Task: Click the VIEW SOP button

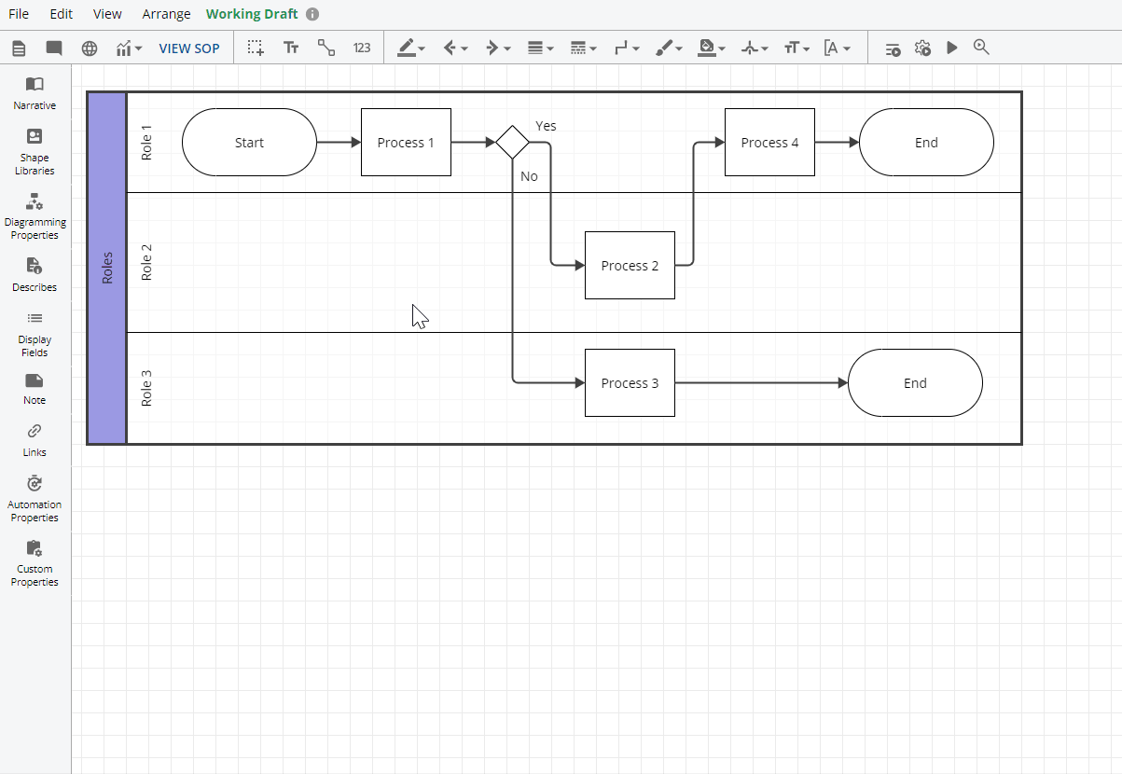Action: coord(189,48)
